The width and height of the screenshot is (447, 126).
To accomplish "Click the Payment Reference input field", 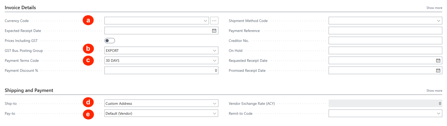I will [x=385, y=31].
